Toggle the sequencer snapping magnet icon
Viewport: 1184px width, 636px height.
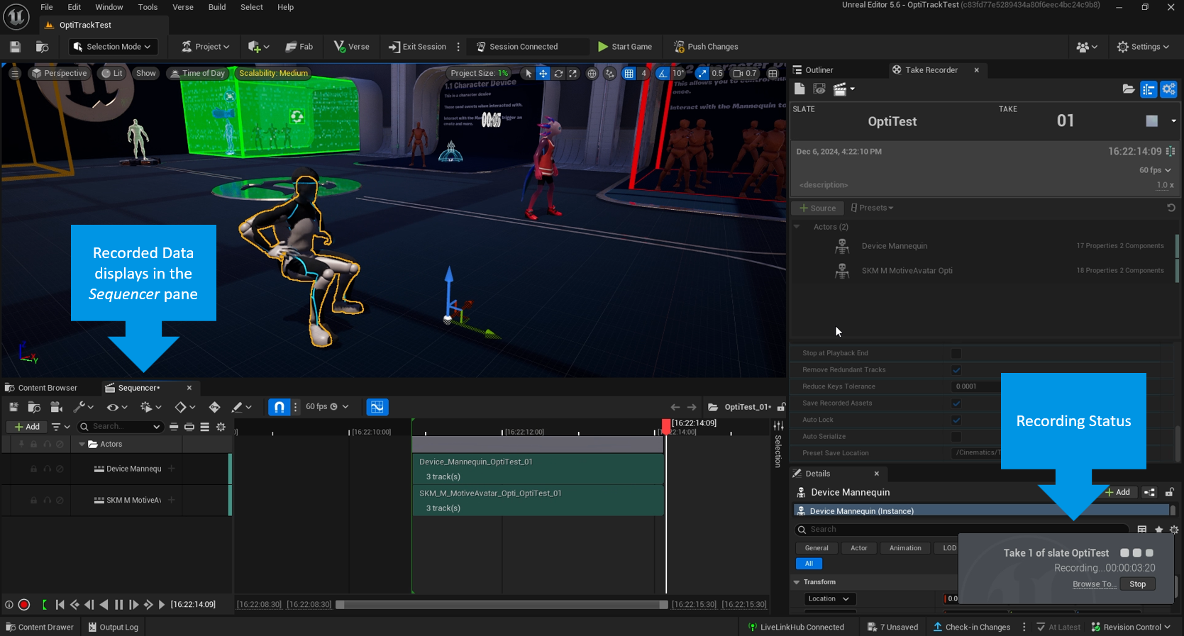tap(280, 407)
